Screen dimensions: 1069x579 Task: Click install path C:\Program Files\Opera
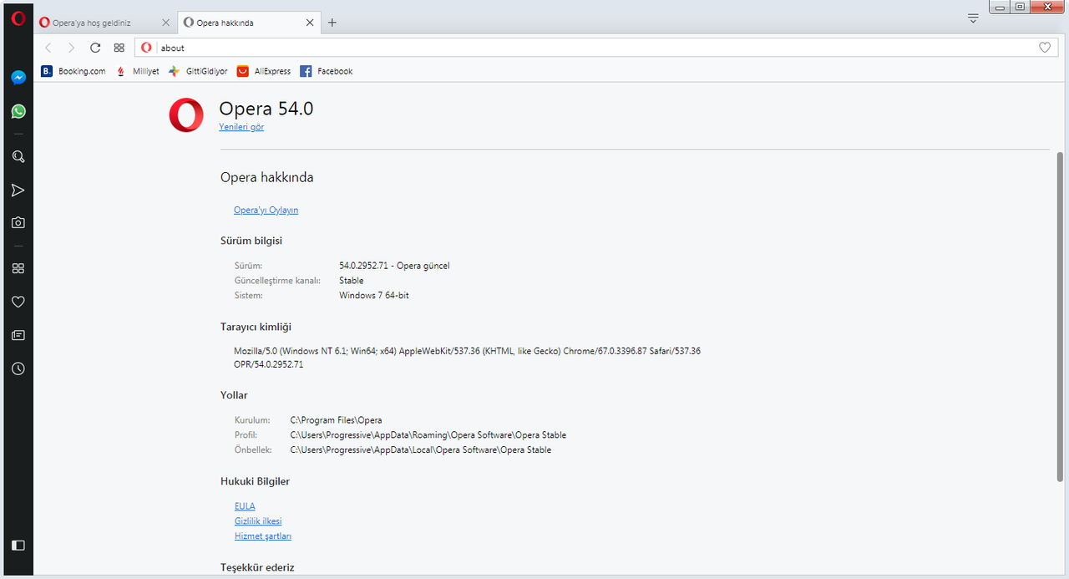pos(336,420)
